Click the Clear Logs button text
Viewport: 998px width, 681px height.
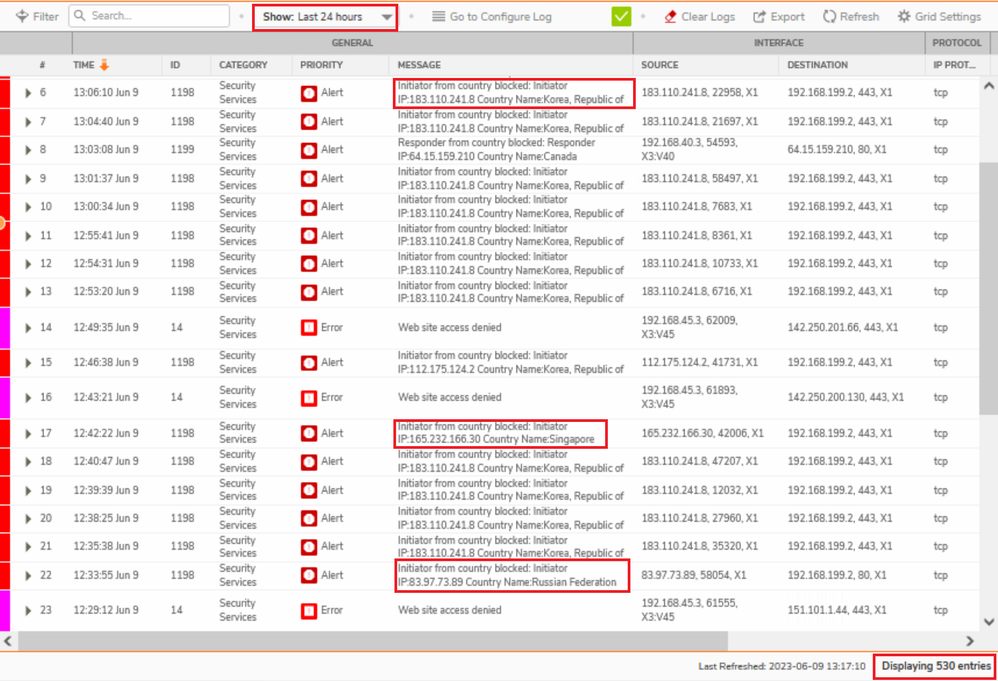click(x=708, y=17)
